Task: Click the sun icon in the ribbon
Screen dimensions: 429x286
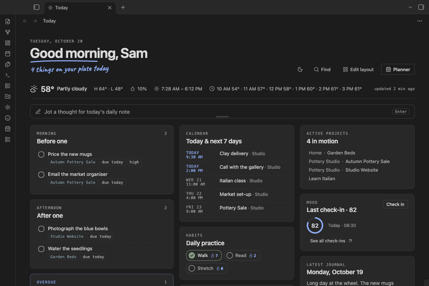Action: pos(8,107)
